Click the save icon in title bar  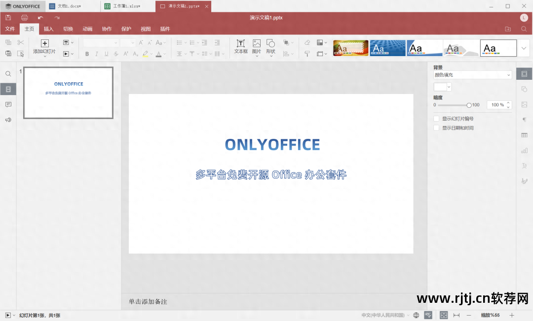click(8, 18)
